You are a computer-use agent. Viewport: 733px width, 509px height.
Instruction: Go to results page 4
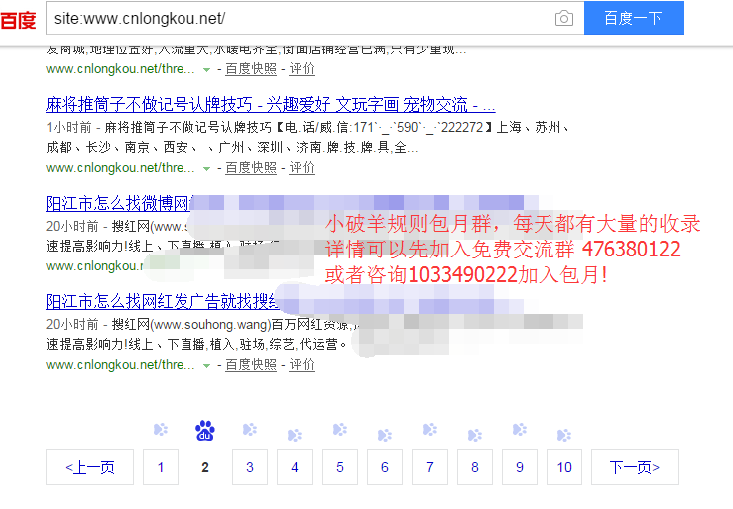[295, 467]
